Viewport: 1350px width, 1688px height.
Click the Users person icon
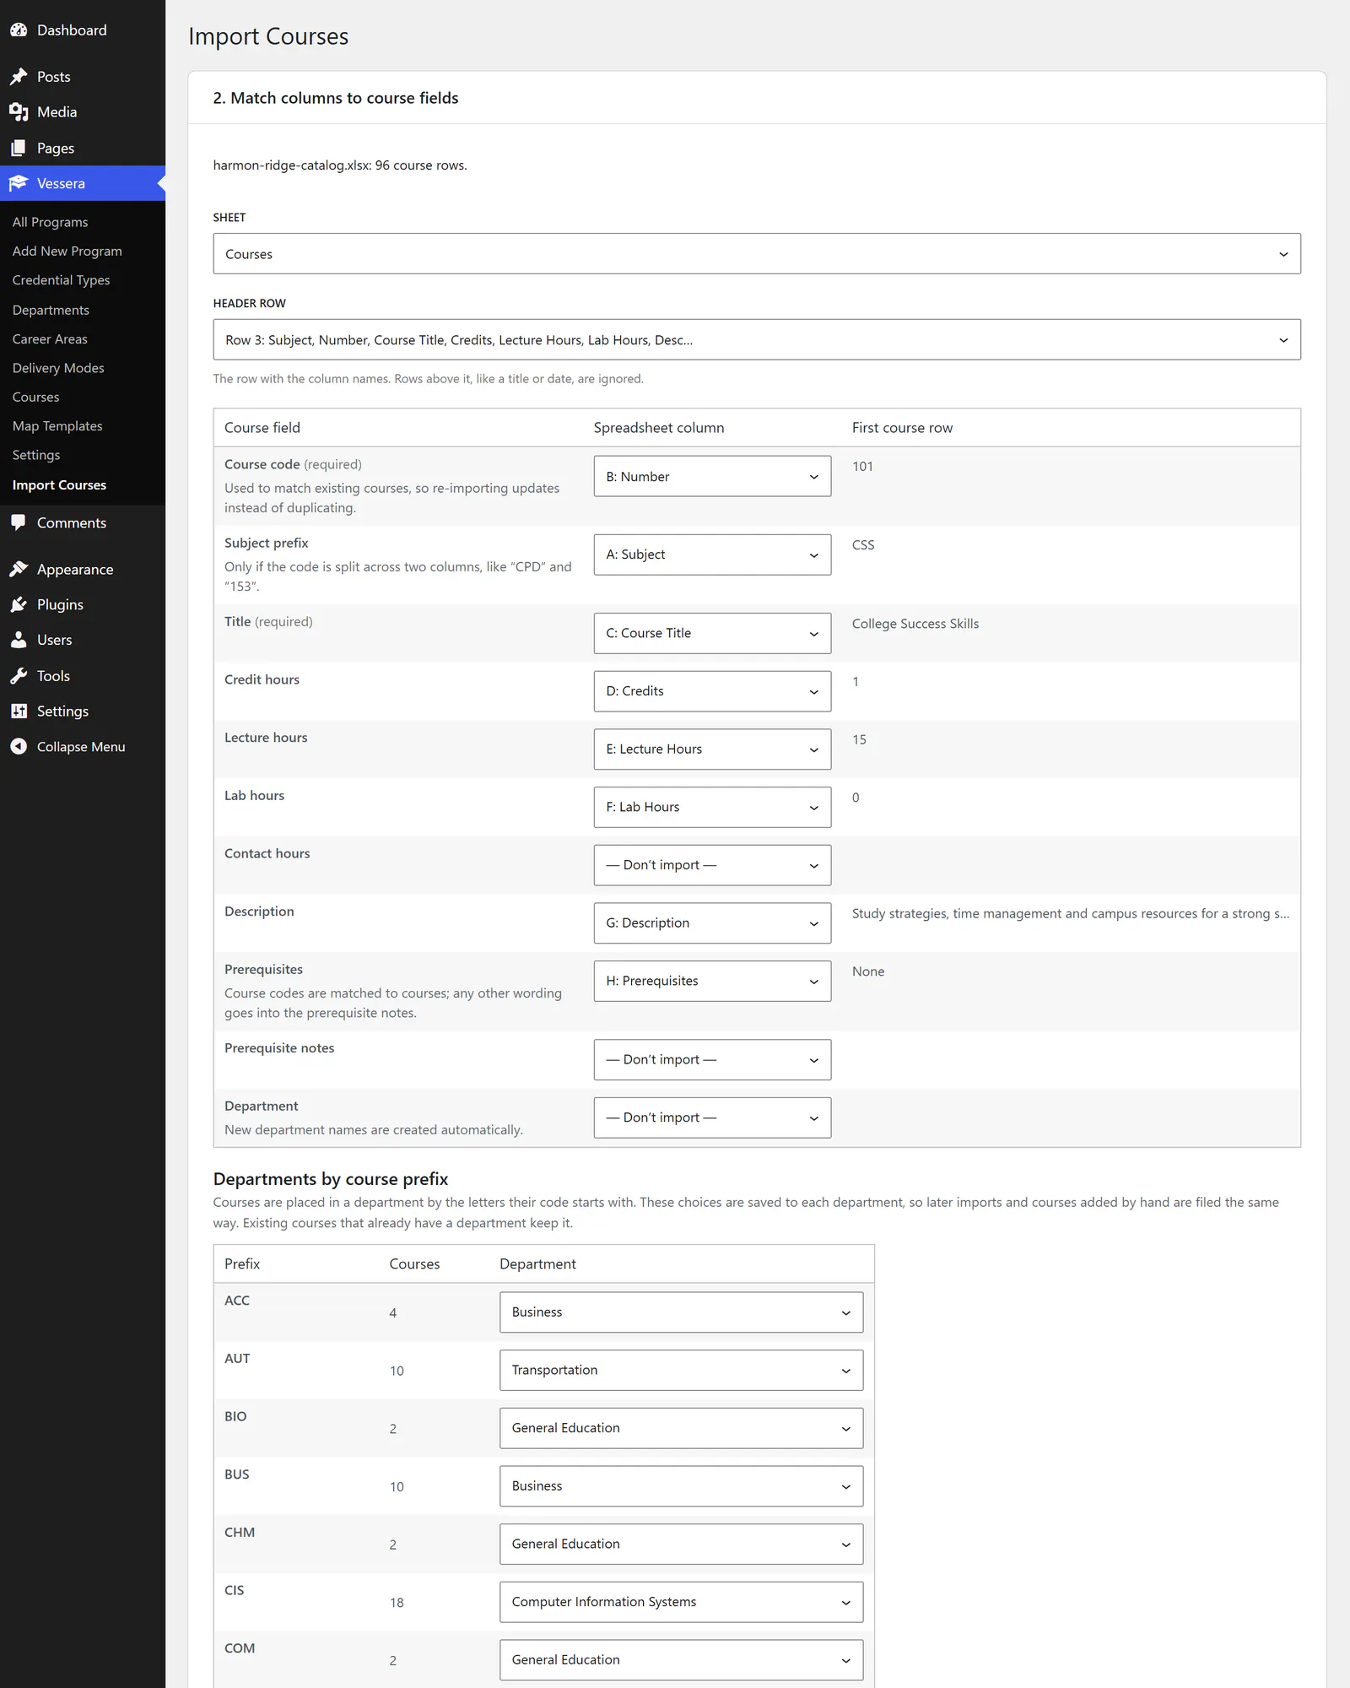pyautogui.click(x=19, y=641)
